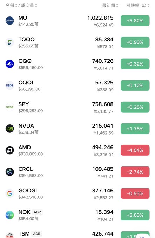Open the TQQQ ProShares logo icon
Viewport: 155px width, 238px height.
pyautogui.click(x=10, y=42)
